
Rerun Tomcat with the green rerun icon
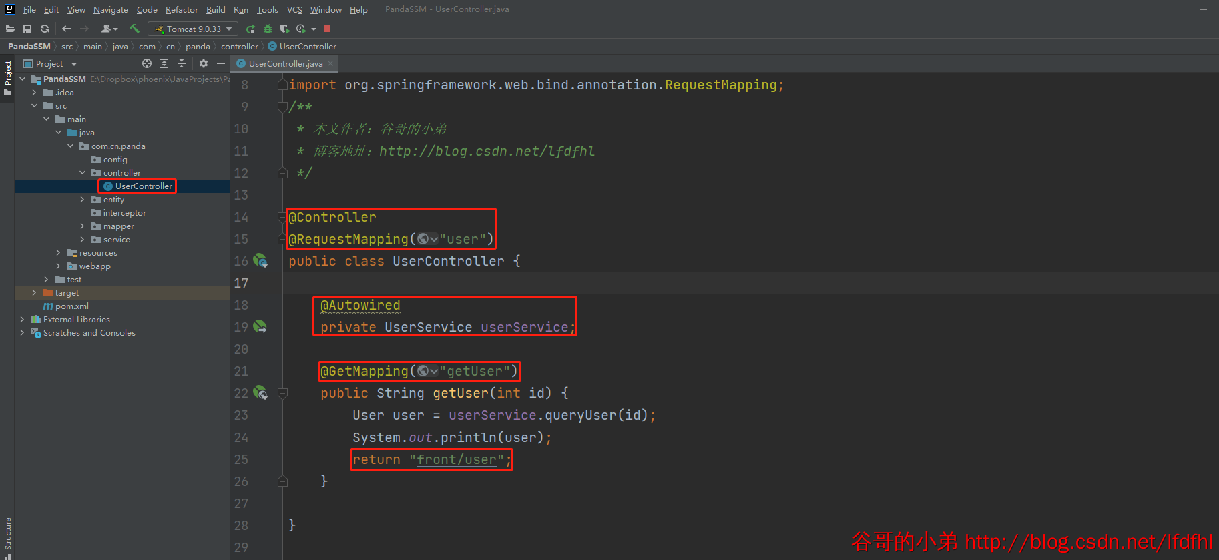(x=250, y=29)
